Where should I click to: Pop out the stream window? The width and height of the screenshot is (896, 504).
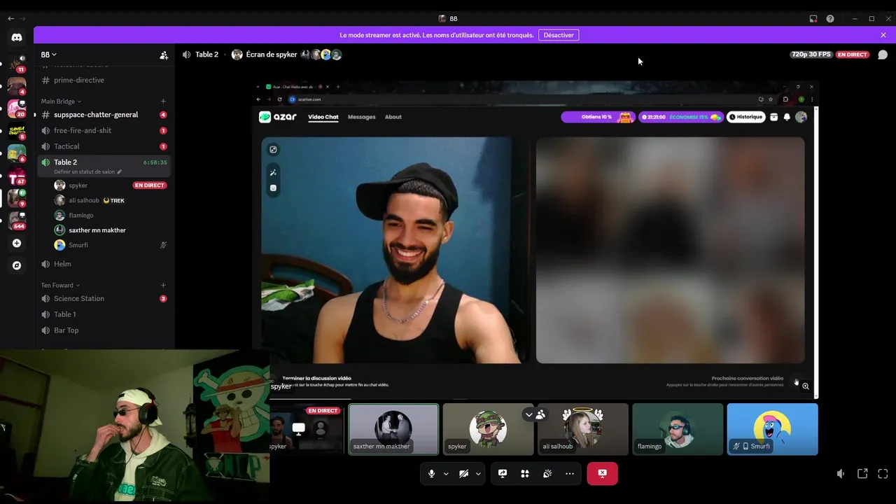[862, 474]
